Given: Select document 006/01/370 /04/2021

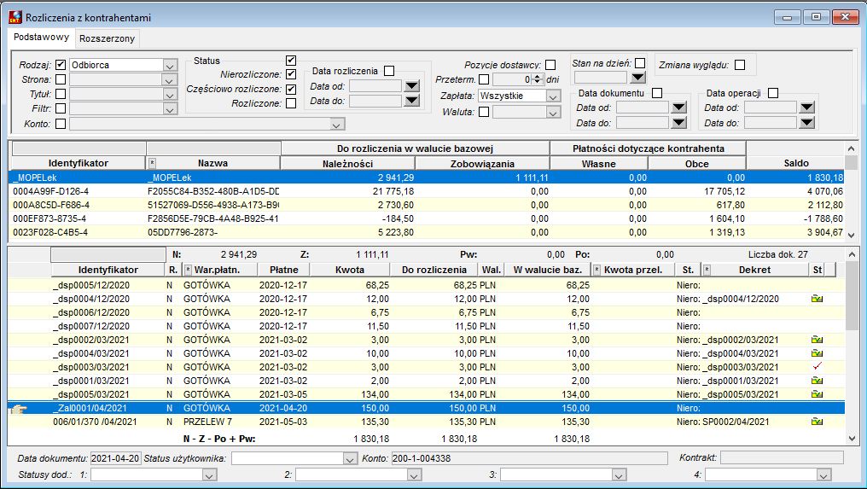Looking at the screenshot, I should click(426, 422).
